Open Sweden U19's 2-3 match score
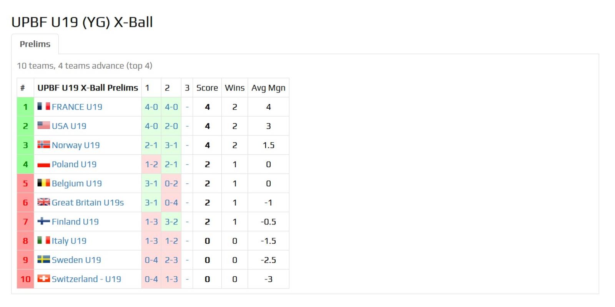 click(171, 260)
